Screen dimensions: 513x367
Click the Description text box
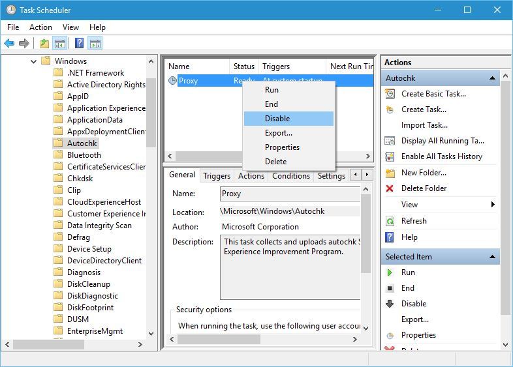[290, 267]
